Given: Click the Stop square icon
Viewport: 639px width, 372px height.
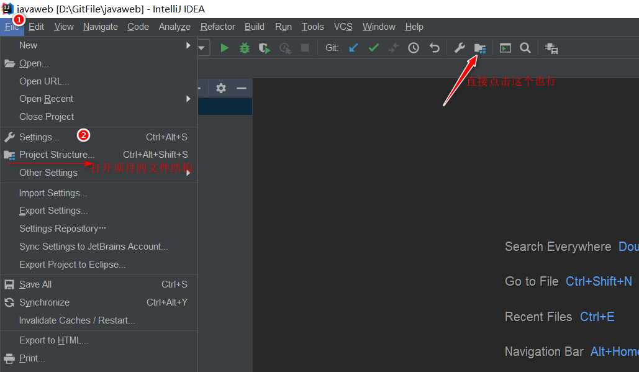Looking at the screenshot, I should point(305,48).
